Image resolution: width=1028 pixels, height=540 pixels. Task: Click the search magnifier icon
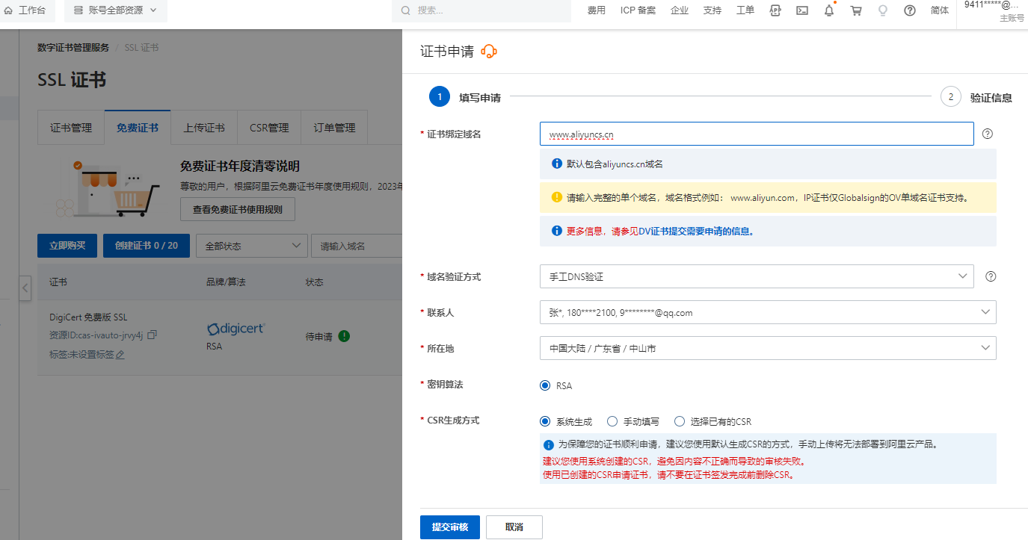point(406,10)
